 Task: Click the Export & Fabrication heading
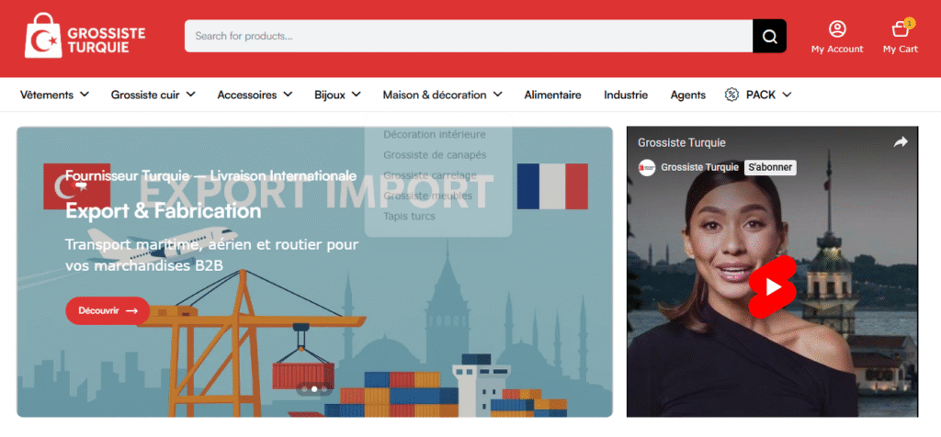pos(164,211)
